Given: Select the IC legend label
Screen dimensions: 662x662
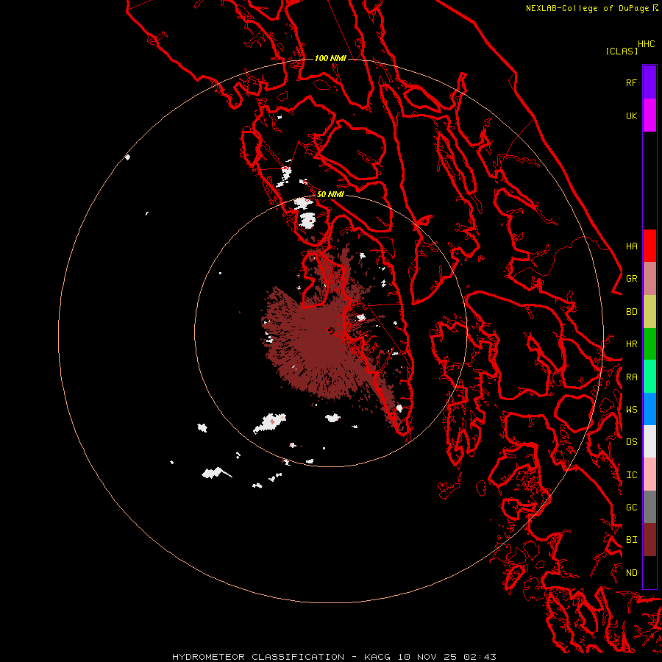Looking at the screenshot, I should pos(631,475).
